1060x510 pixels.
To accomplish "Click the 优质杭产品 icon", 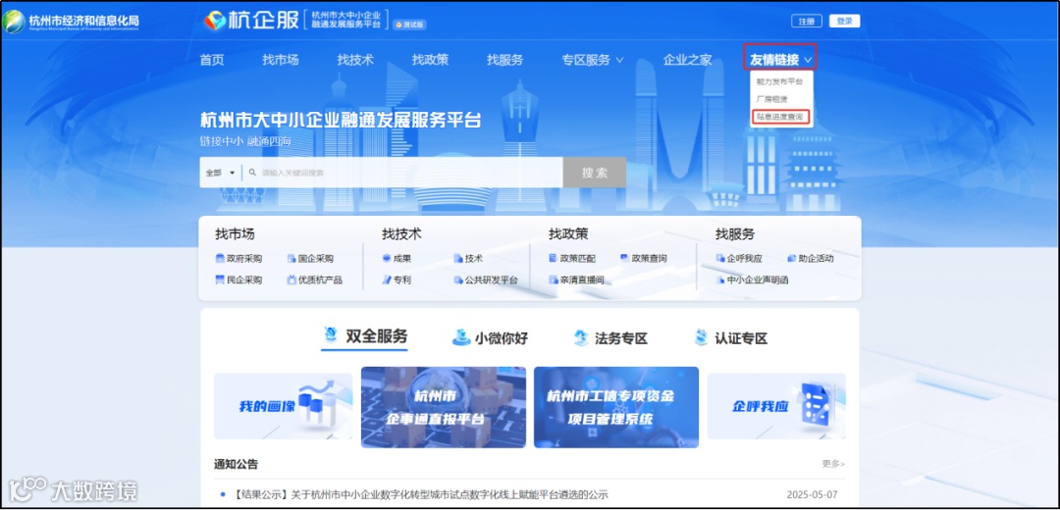I will coord(292,280).
